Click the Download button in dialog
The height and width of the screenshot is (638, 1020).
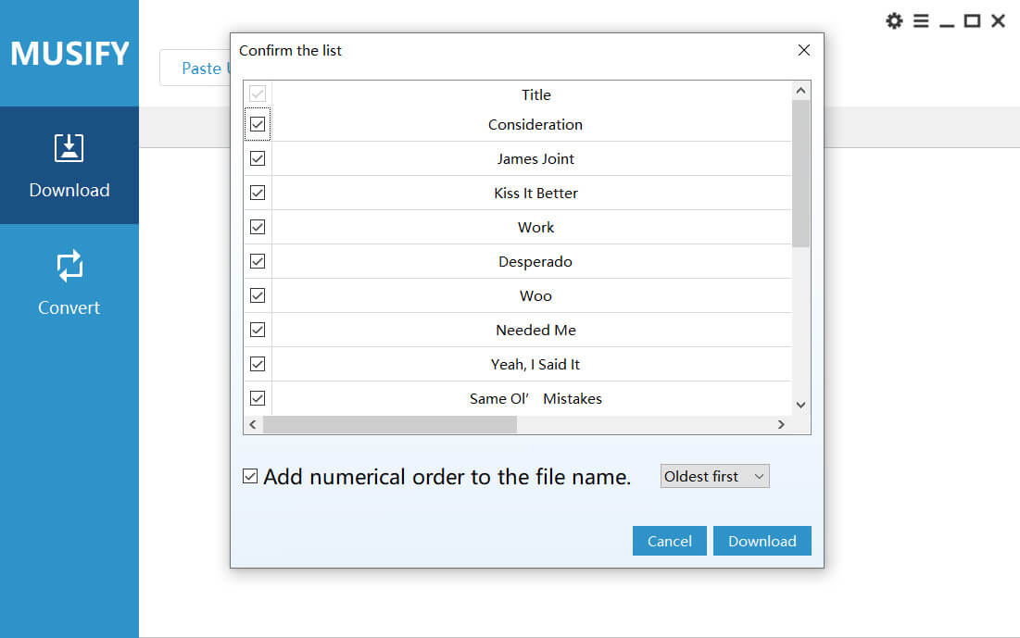pos(762,541)
